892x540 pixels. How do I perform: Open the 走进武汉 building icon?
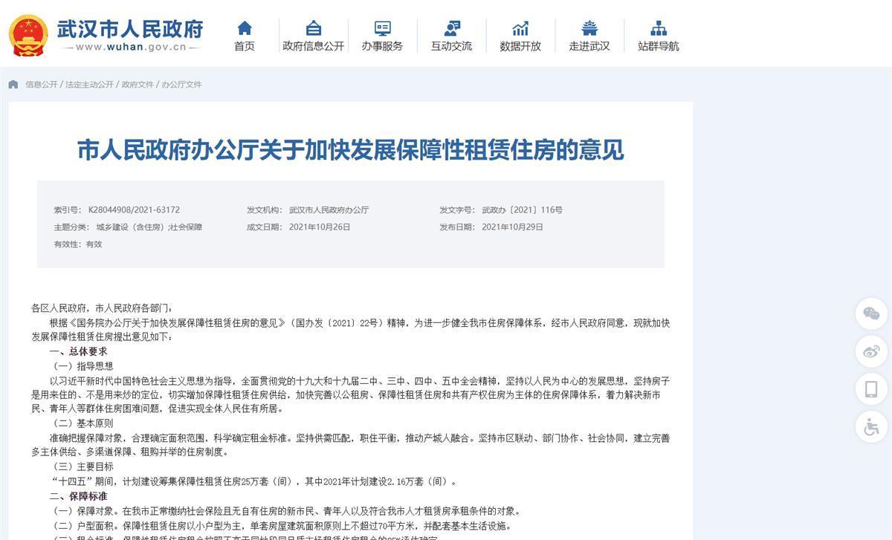(x=589, y=29)
